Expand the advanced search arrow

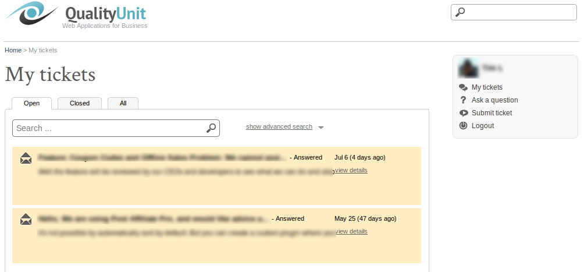(x=321, y=128)
